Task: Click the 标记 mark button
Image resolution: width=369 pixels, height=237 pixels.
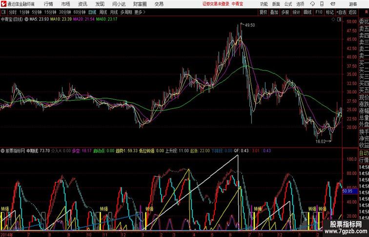Action: pos(329,12)
